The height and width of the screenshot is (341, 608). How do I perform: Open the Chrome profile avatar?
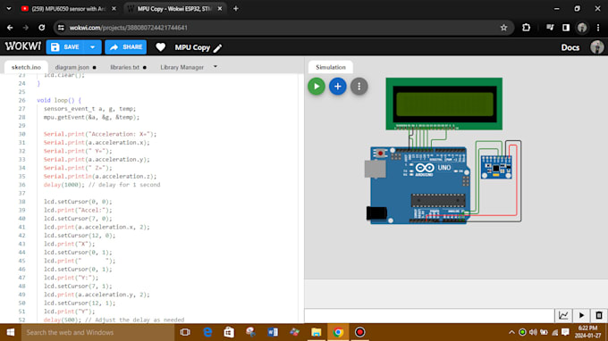click(582, 28)
